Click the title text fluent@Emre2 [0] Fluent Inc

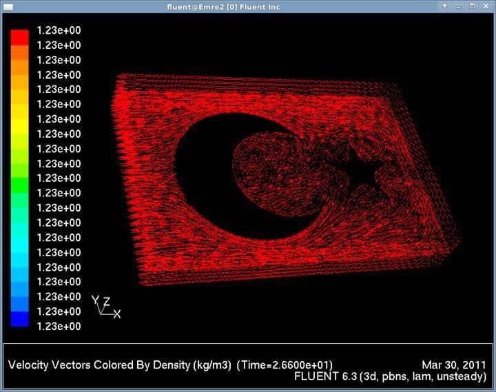[223, 7]
